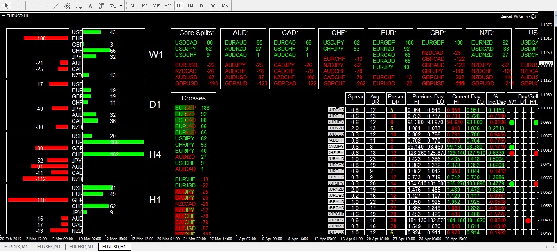Click the Crosses panel heading
The width and height of the screenshot is (557, 252).
194,98
